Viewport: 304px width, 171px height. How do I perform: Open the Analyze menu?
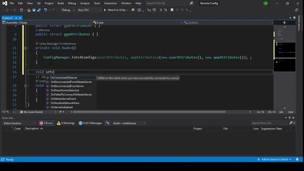pyautogui.click(x=85, y=3)
